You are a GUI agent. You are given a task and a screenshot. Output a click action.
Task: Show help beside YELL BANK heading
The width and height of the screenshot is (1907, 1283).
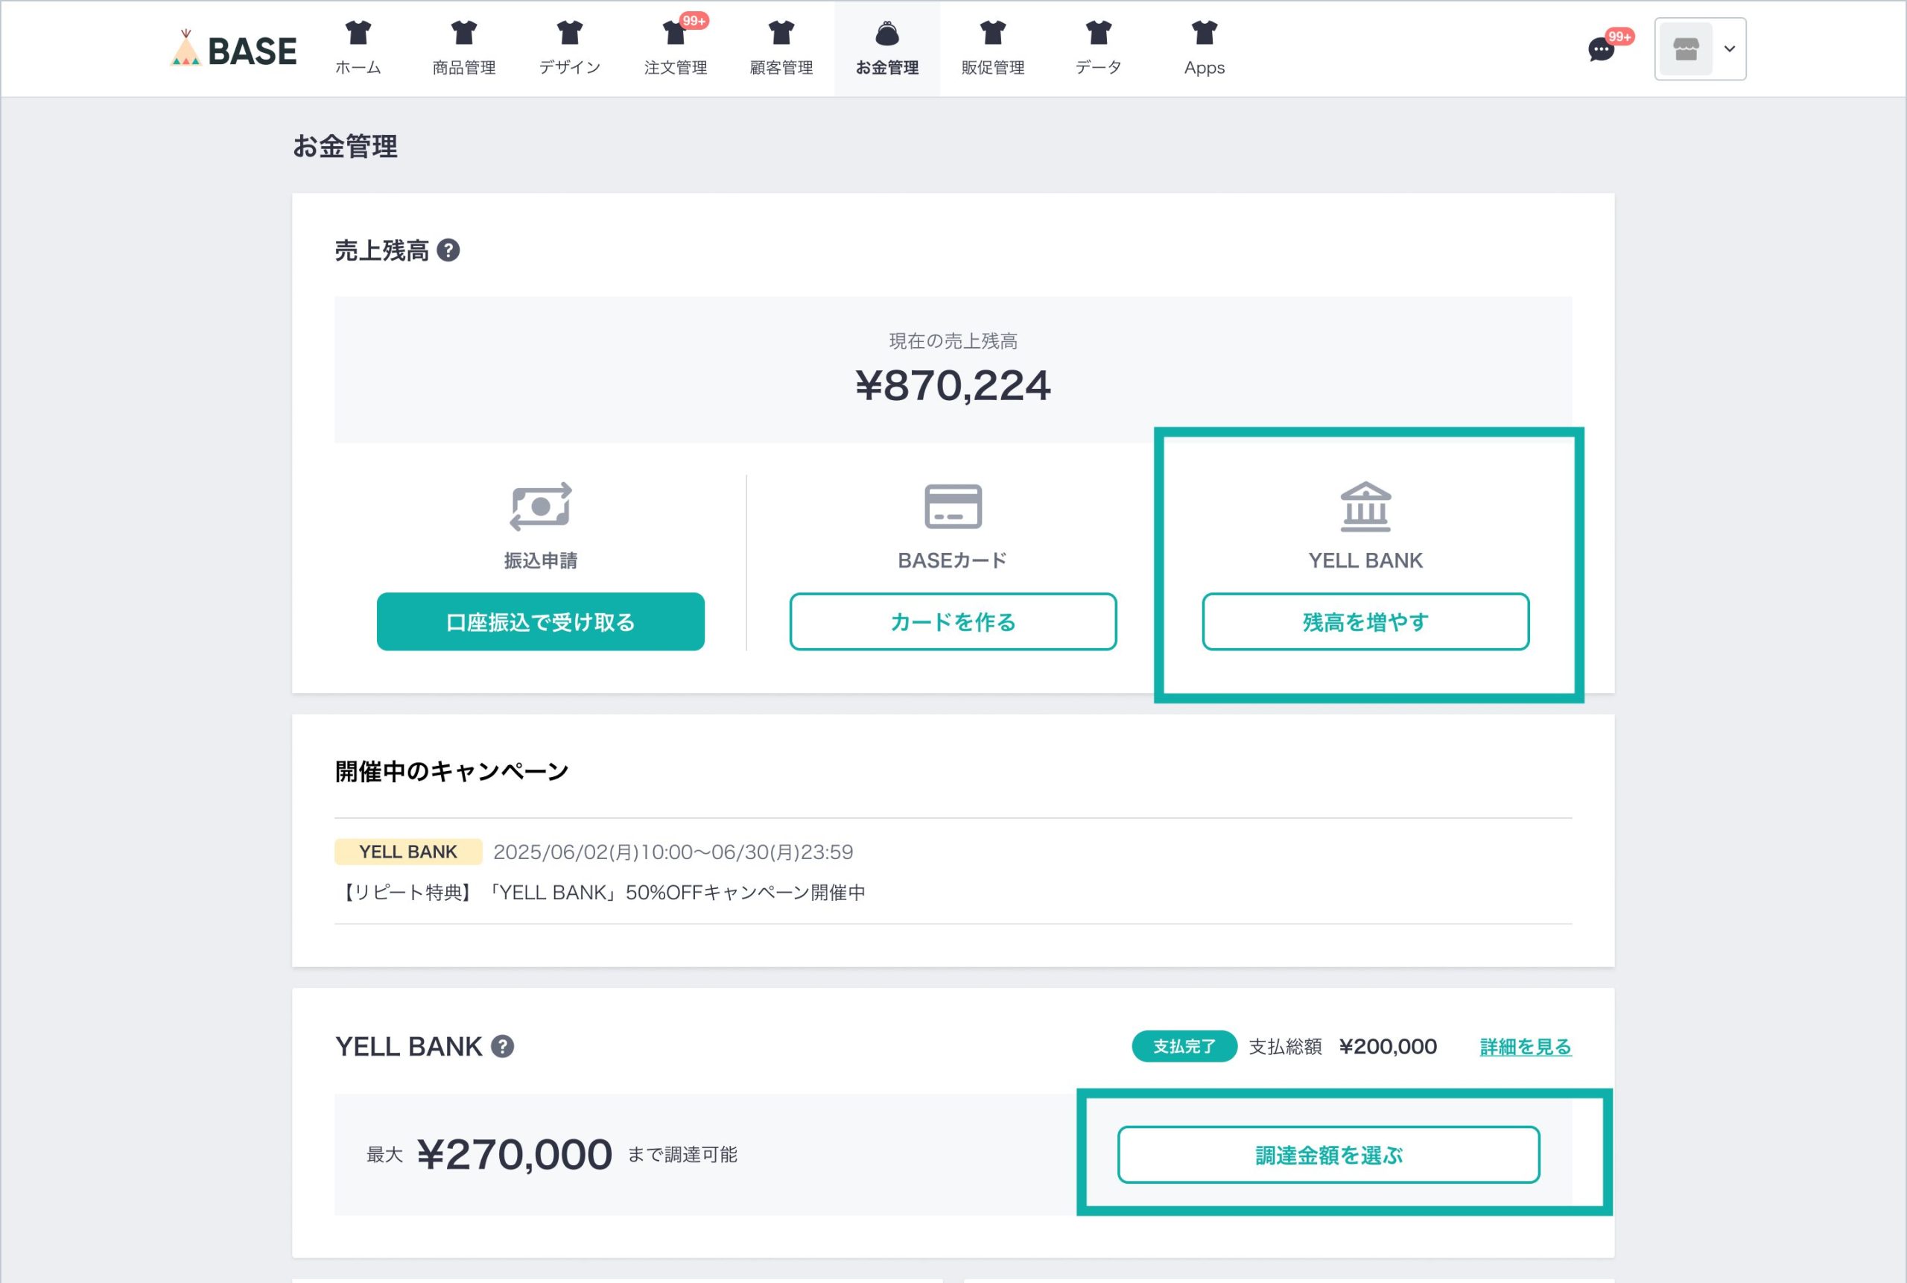tap(502, 1047)
